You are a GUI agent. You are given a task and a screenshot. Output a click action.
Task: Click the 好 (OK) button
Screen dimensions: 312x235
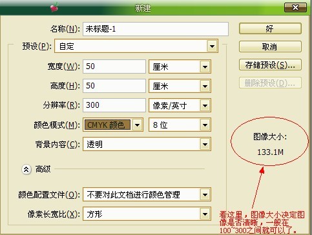pyautogui.click(x=270, y=28)
